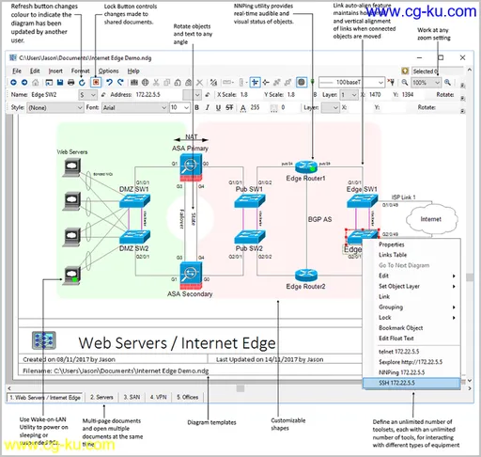This screenshot has height=457, width=481.
Task: Click the Address field 172.22.5.5
Action: (x=158, y=95)
